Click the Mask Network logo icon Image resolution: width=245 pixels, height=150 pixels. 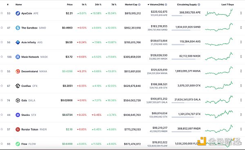[18, 57]
